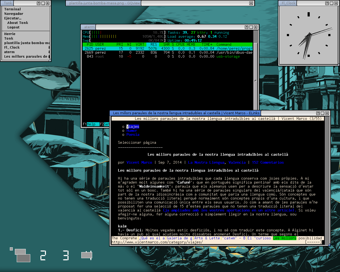Screen dimensions: 340x272
Task: Select the dbus-dae process row, PID 2669
Action: [x=168, y=53]
